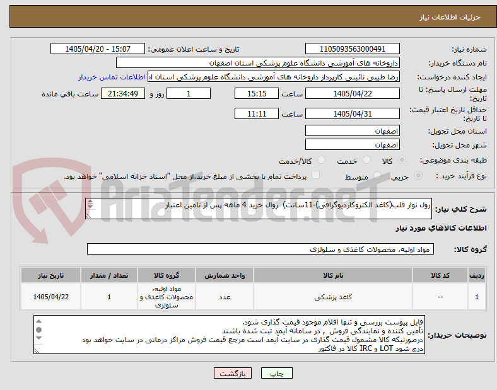Click the scroll-up arrow in توضیحات خریدار box

coord(38,321)
